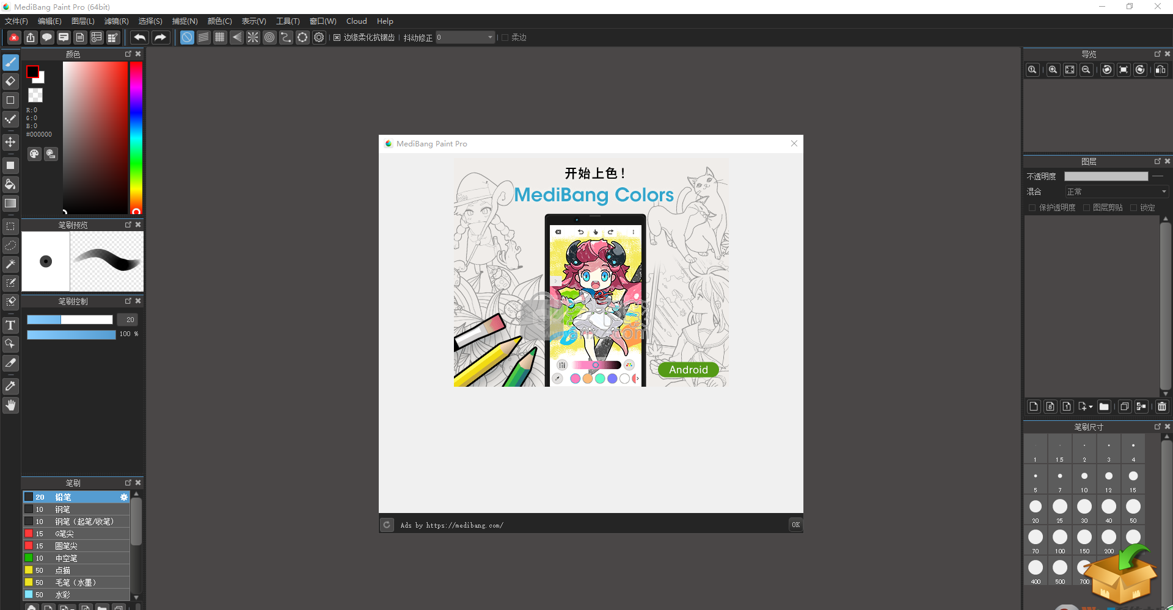Image resolution: width=1173 pixels, height=610 pixels.
Task: Toggle 边缘柔化抗锯齿 checkbox
Action: pos(337,38)
